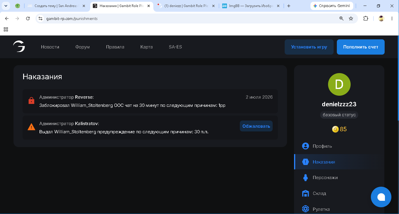Open the Профиль sidebar link

click(322, 146)
